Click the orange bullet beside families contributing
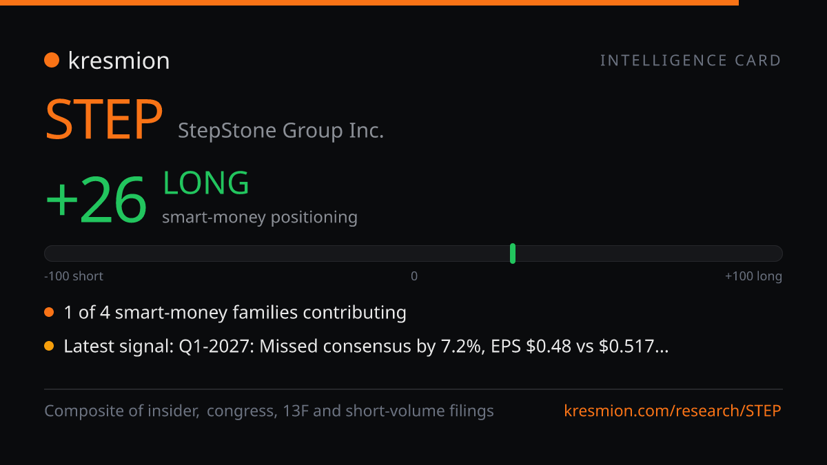 [49, 313]
